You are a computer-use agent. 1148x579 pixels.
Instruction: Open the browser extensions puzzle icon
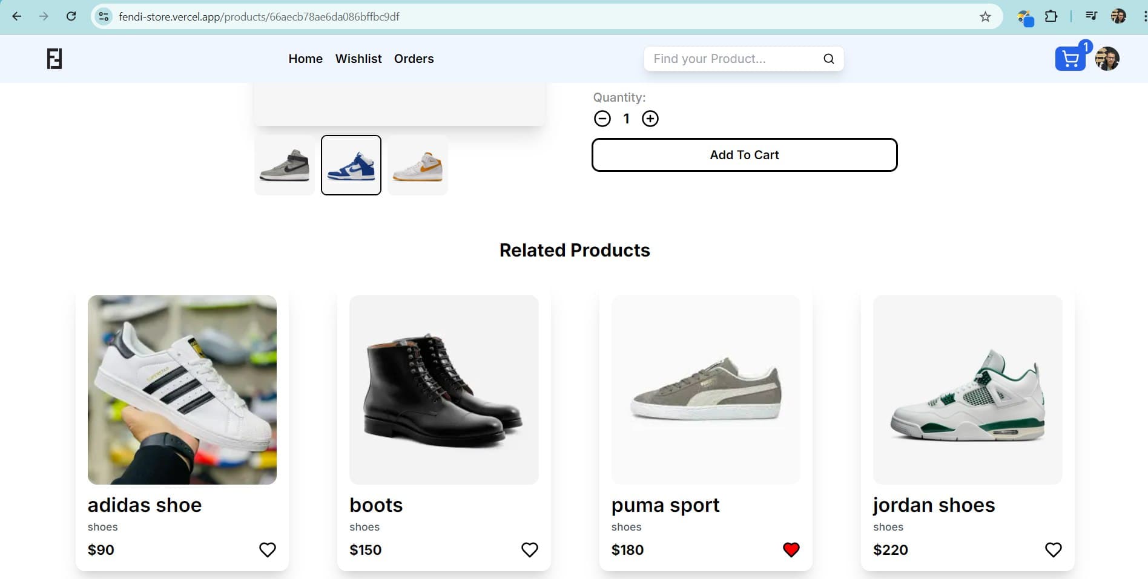pyautogui.click(x=1051, y=16)
